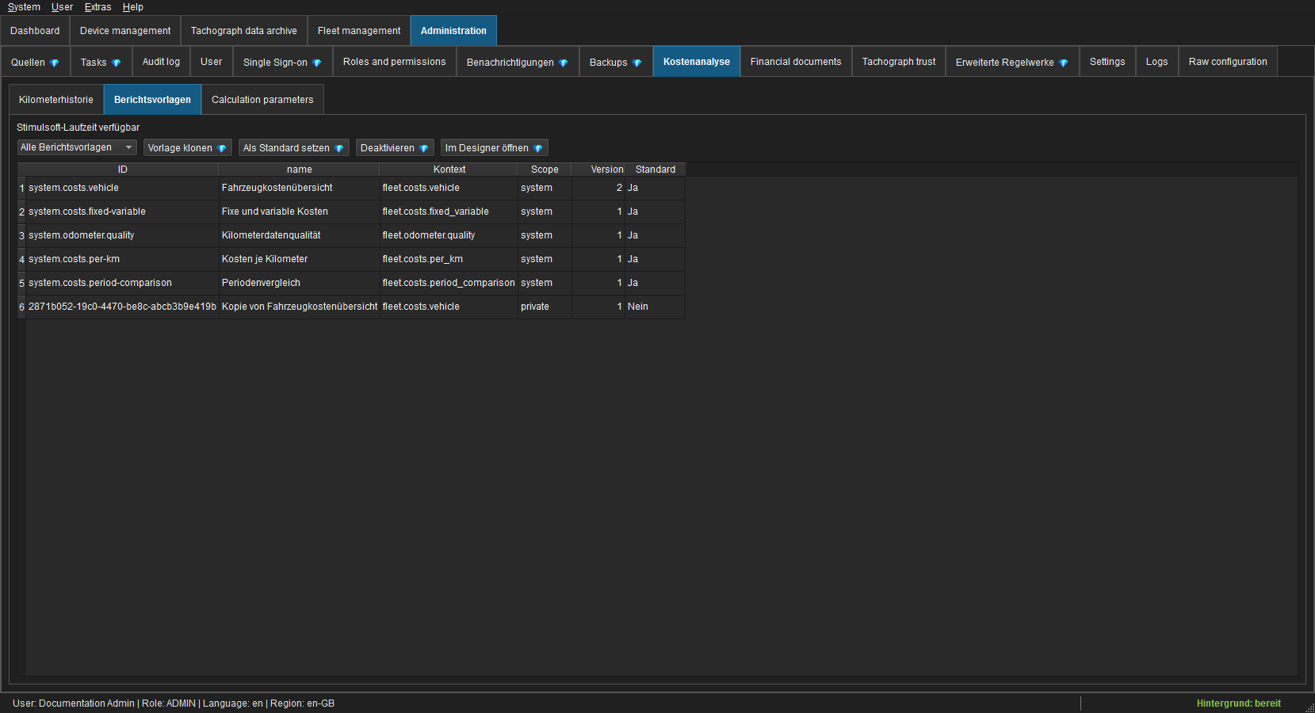Image resolution: width=1315 pixels, height=713 pixels.
Task: Click Als Standard setzen button
Action: (294, 148)
